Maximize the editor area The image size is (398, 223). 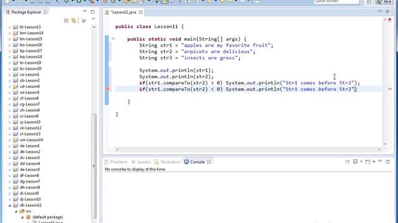point(387,11)
